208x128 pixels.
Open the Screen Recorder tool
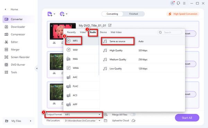[x=20, y=57]
